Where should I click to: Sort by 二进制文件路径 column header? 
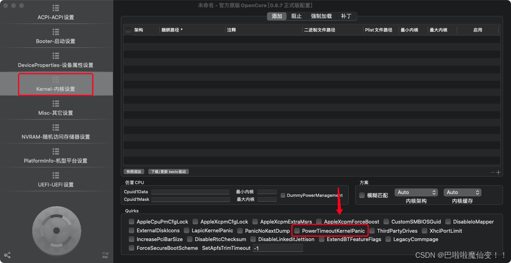332,30
